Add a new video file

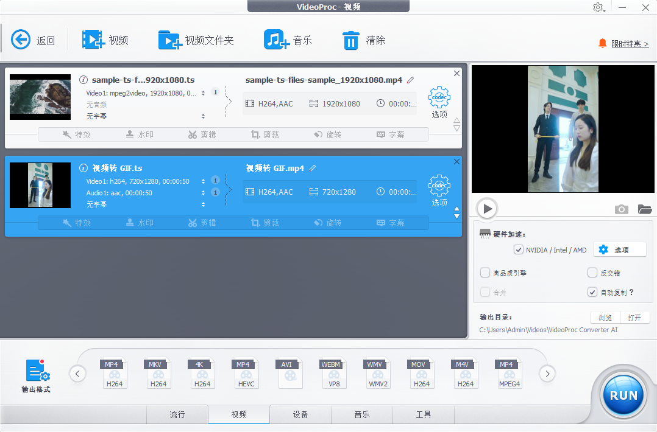tap(106, 39)
